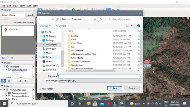Collapse the This PC tree node

(39, 32)
